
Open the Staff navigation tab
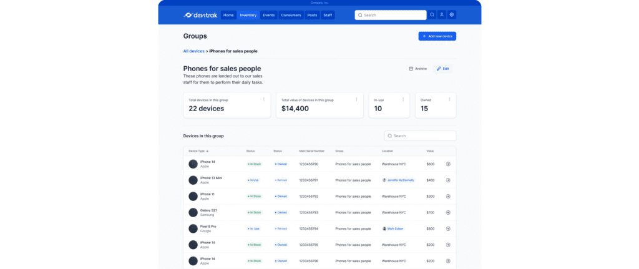(x=328, y=15)
